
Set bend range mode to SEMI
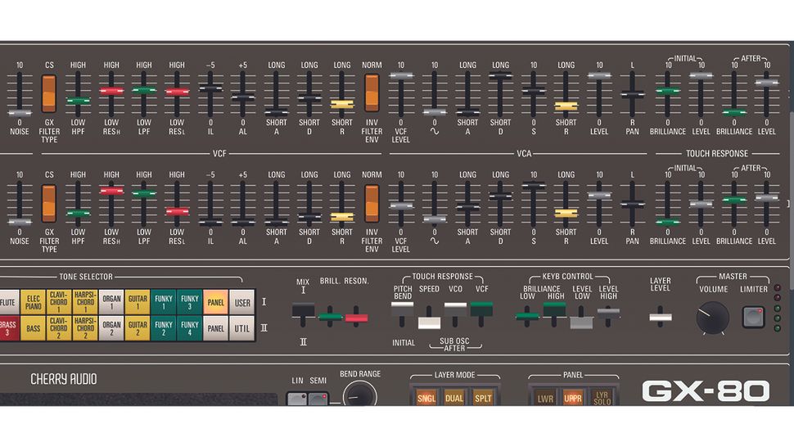tap(318, 399)
